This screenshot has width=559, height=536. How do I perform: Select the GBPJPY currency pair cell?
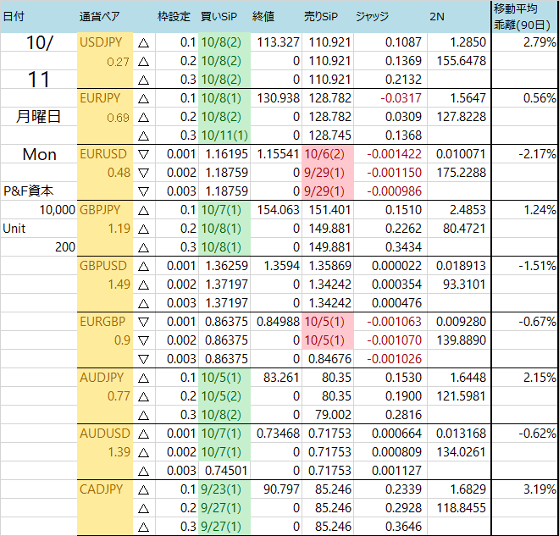pyautogui.click(x=105, y=210)
